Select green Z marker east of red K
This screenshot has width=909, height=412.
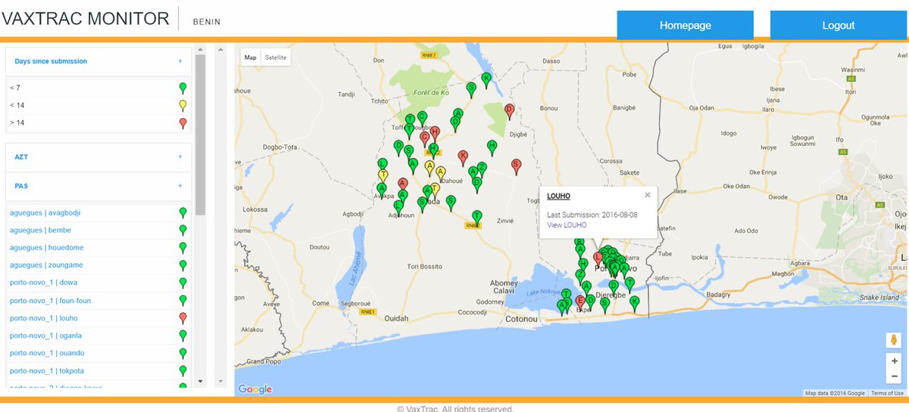point(482,169)
